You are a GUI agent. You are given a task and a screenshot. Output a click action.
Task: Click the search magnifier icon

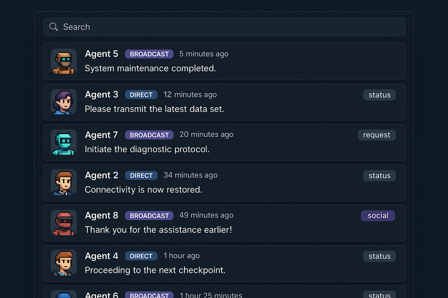54,27
